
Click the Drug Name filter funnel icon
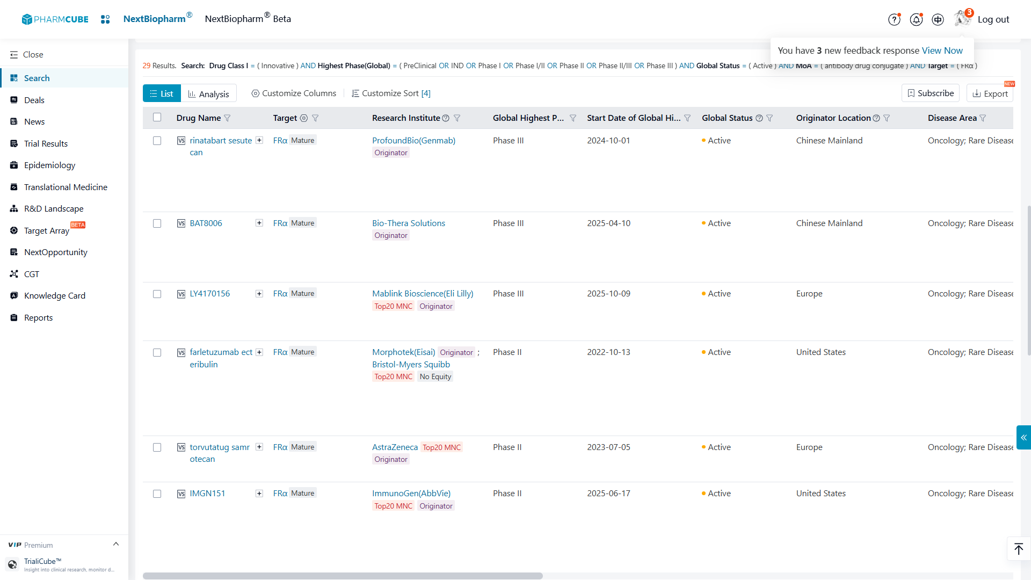[227, 118]
